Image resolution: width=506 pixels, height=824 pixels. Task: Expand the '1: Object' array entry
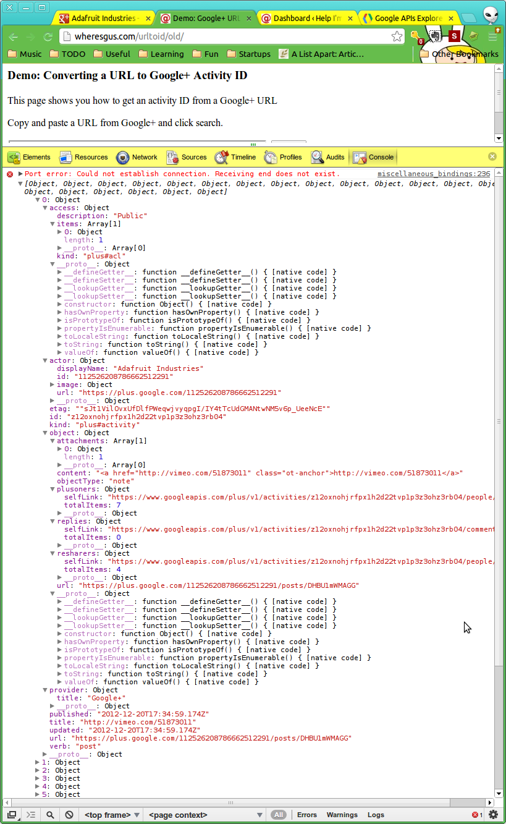[37, 762]
